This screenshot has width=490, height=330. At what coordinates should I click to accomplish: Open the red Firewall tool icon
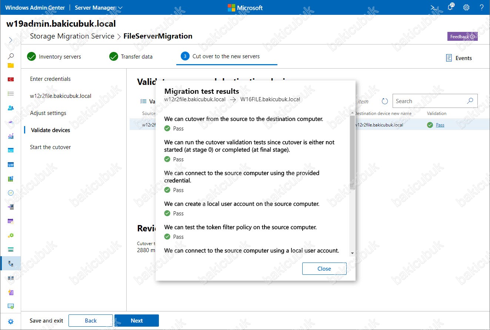pyautogui.click(x=11, y=79)
